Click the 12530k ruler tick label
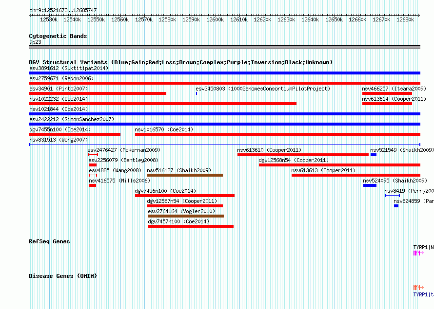Screen dimensions: 434x309 49,19
